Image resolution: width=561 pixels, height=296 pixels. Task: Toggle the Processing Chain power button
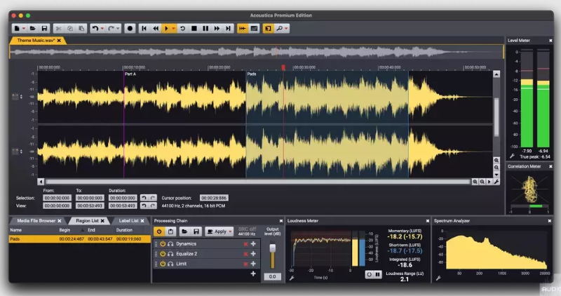point(159,231)
